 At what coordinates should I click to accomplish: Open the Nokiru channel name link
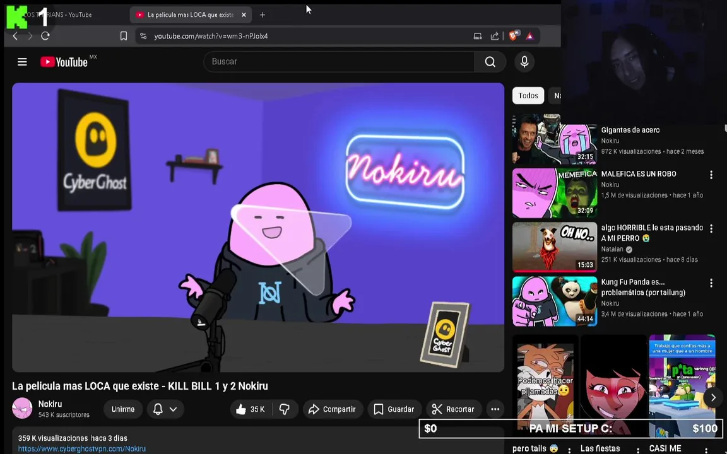coord(50,404)
